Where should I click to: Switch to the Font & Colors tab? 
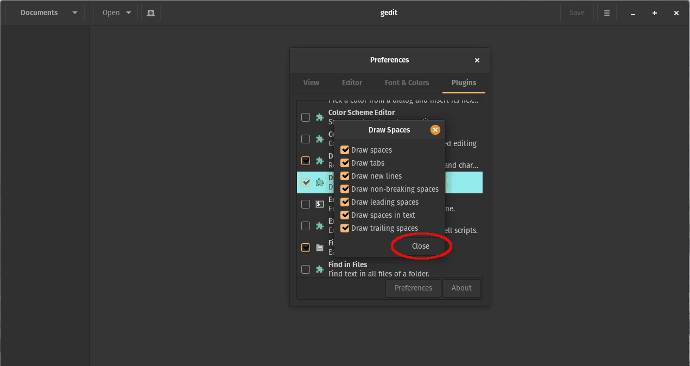[x=407, y=83]
